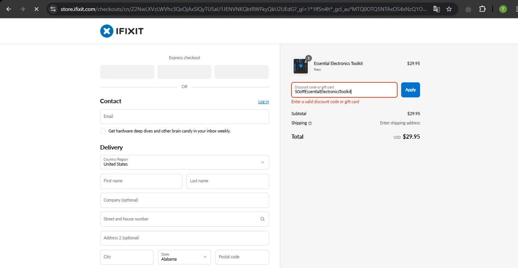
Task: Click the Log in link
Action: coord(263,102)
